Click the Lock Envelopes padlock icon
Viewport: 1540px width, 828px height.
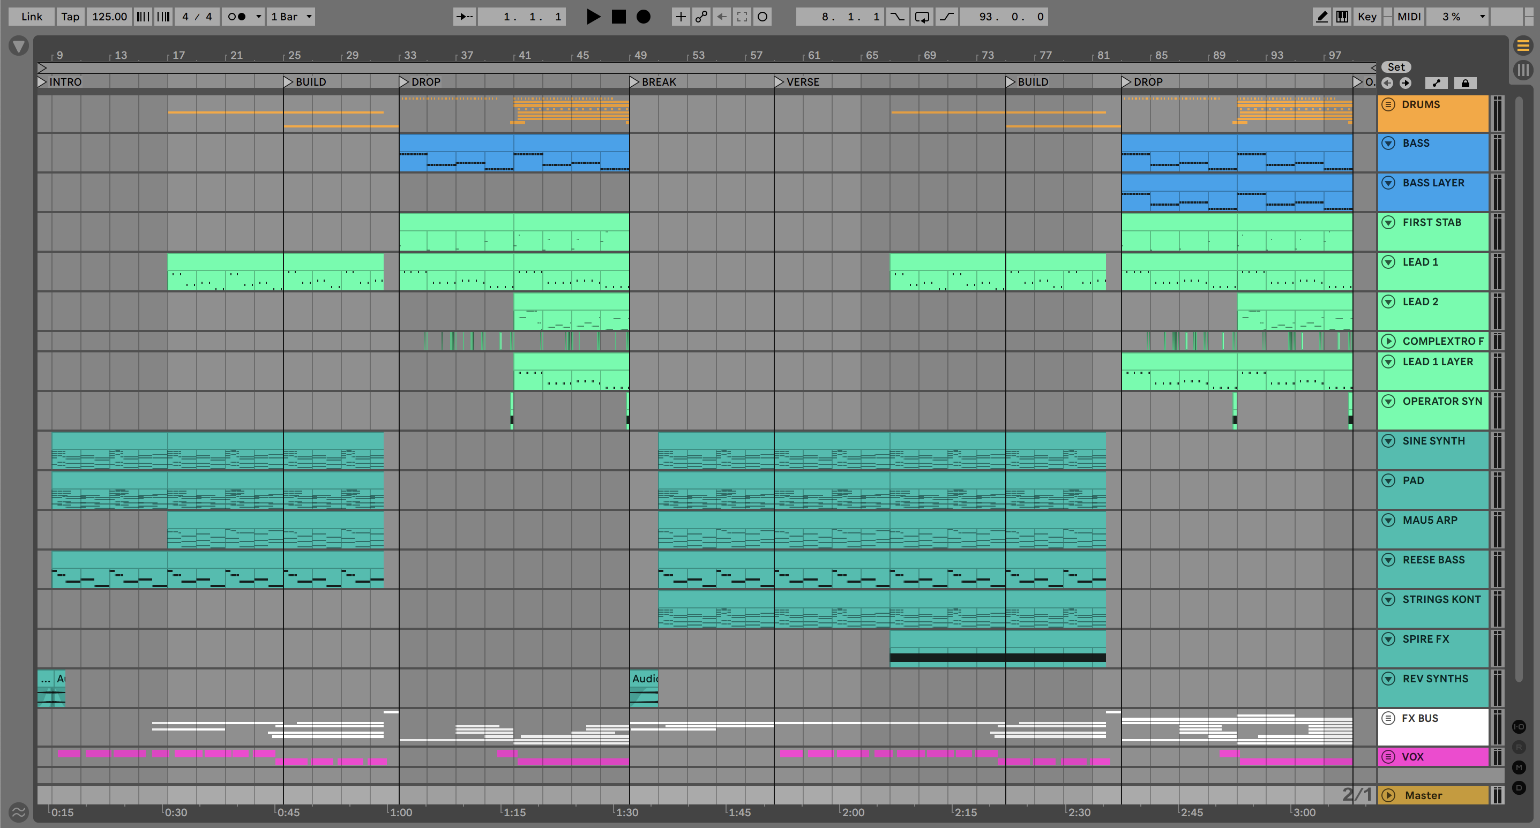1464,83
